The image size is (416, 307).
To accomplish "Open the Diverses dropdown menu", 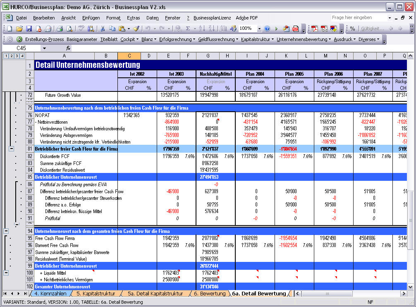I will tap(369, 40).
